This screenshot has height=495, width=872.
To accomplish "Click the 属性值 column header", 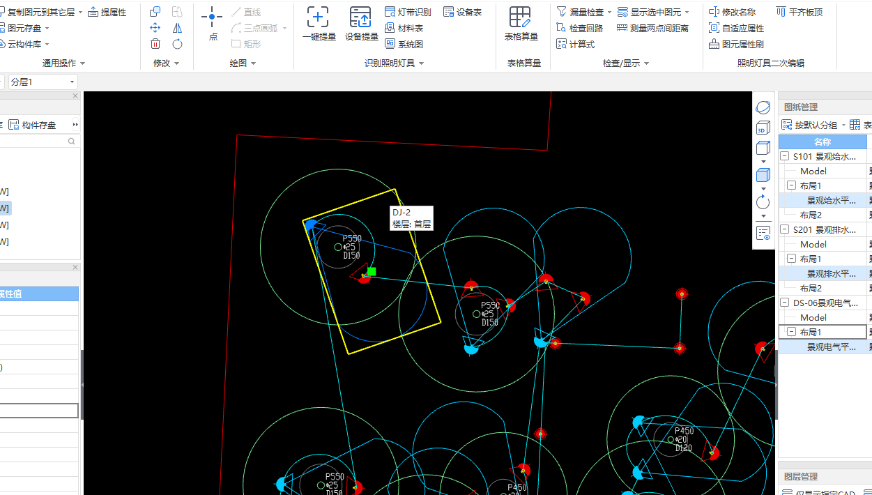I will tap(38, 294).
